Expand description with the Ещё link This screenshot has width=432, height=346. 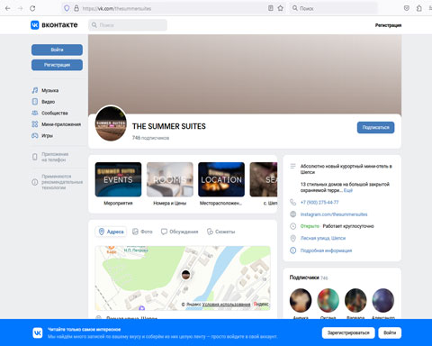coord(348,190)
